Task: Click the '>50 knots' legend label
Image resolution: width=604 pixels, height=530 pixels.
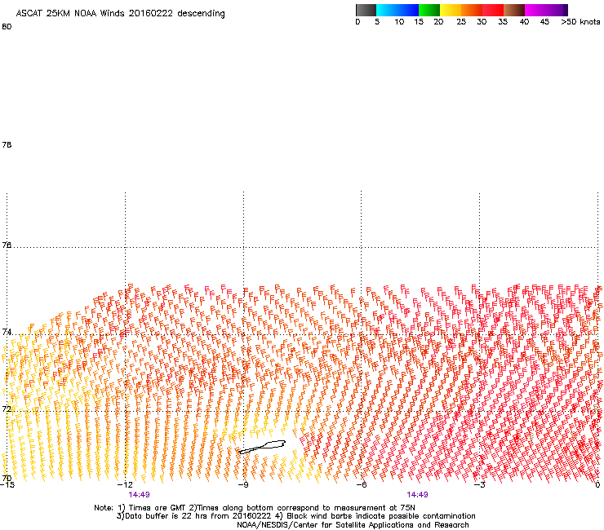Action: coord(580,22)
